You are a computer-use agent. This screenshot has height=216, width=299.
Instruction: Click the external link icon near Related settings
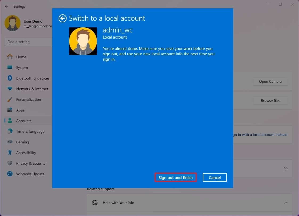pyautogui.click(x=285, y=168)
